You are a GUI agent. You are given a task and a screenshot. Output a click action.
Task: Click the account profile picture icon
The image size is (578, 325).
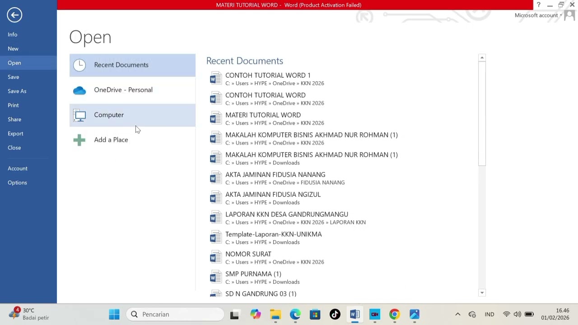(x=570, y=15)
